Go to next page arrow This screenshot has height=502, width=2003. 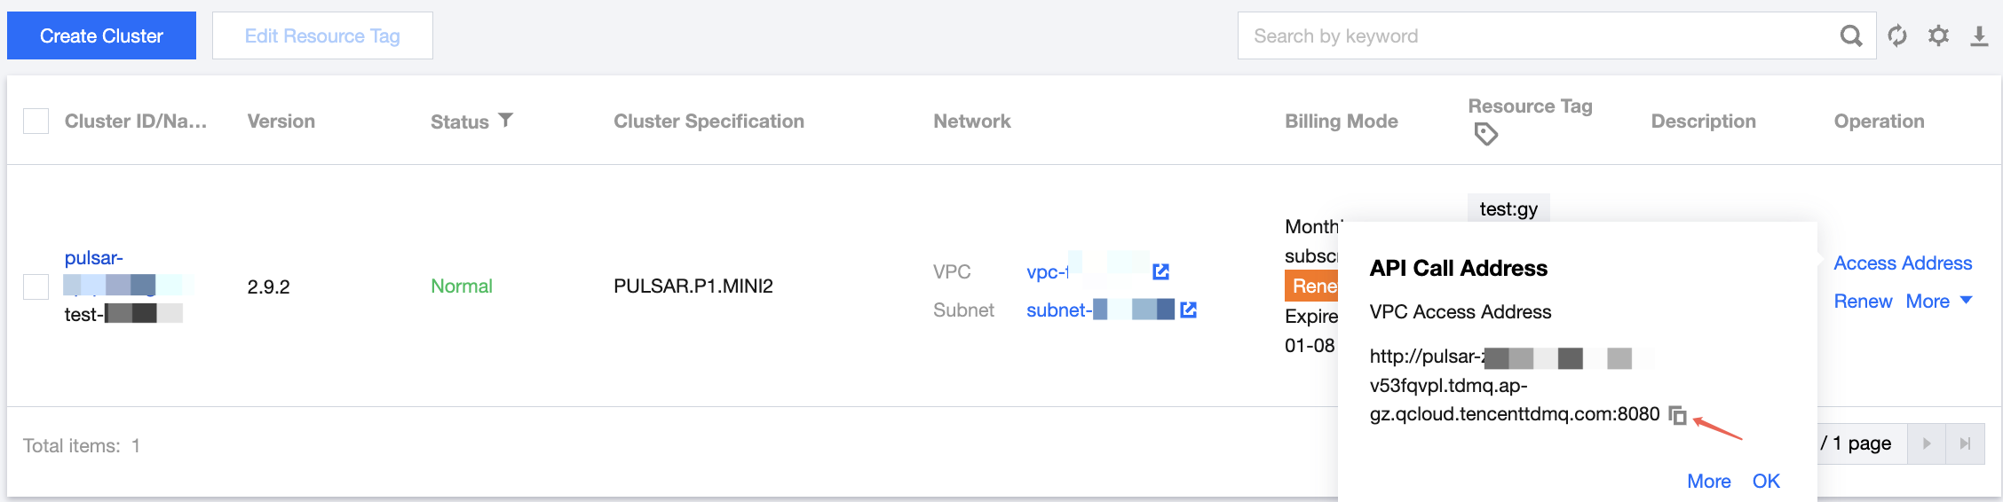1926,443
